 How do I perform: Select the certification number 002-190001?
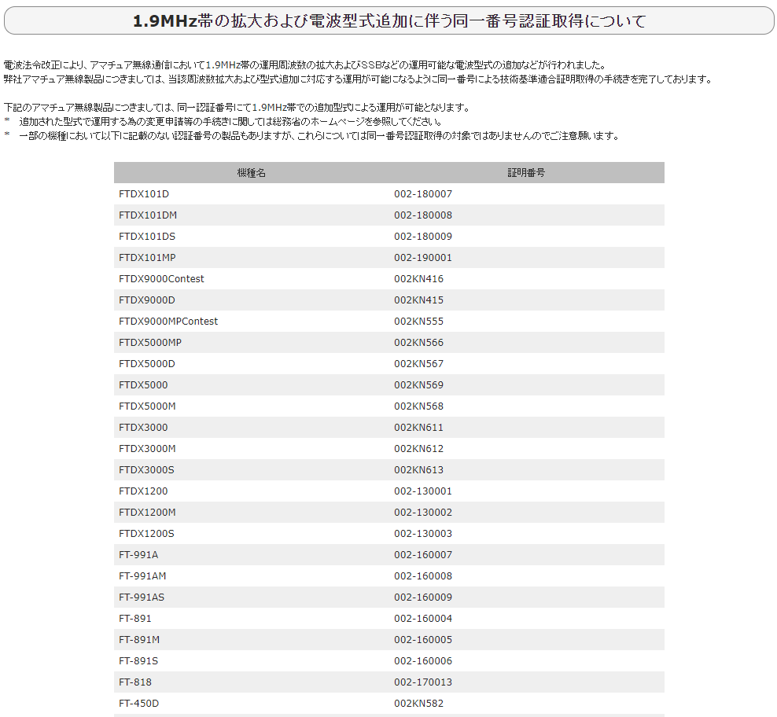click(x=423, y=258)
